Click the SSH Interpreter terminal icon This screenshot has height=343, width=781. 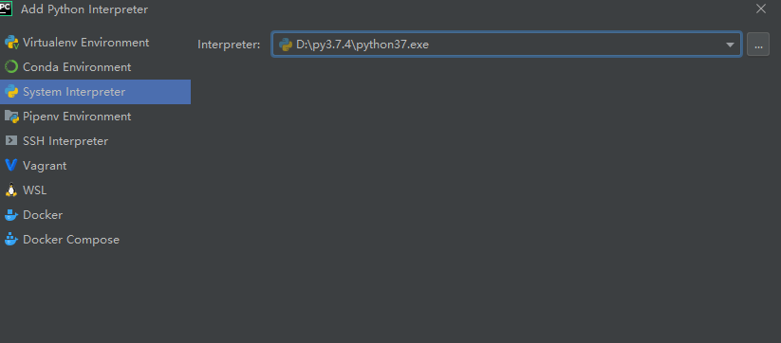click(x=11, y=140)
